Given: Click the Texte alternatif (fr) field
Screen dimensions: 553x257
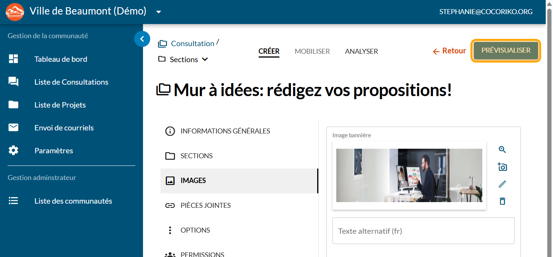Looking at the screenshot, I should pyautogui.click(x=423, y=231).
